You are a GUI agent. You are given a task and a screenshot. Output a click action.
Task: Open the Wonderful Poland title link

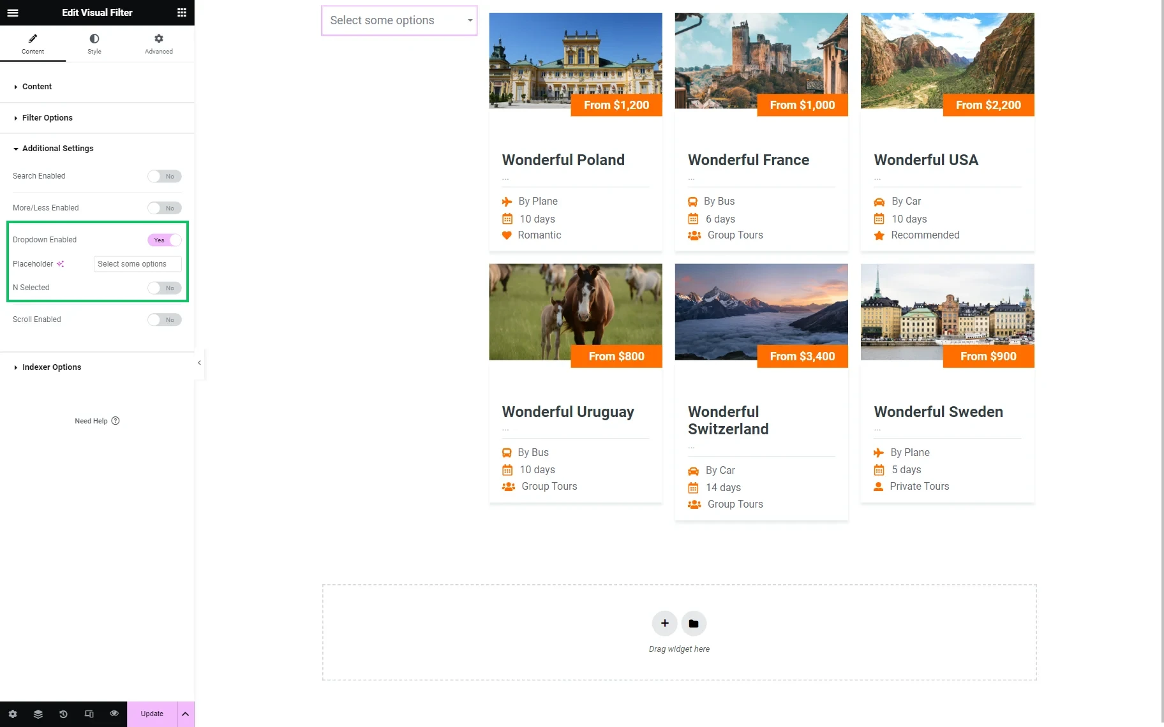coord(563,160)
